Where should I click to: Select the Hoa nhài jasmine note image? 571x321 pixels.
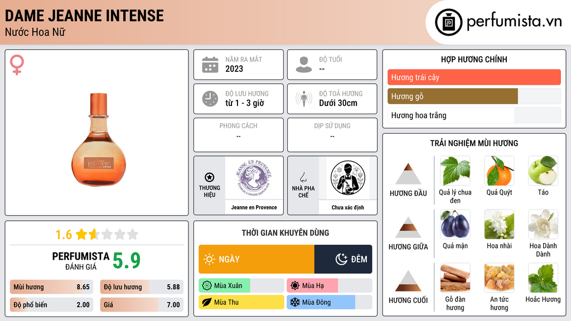(x=499, y=225)
